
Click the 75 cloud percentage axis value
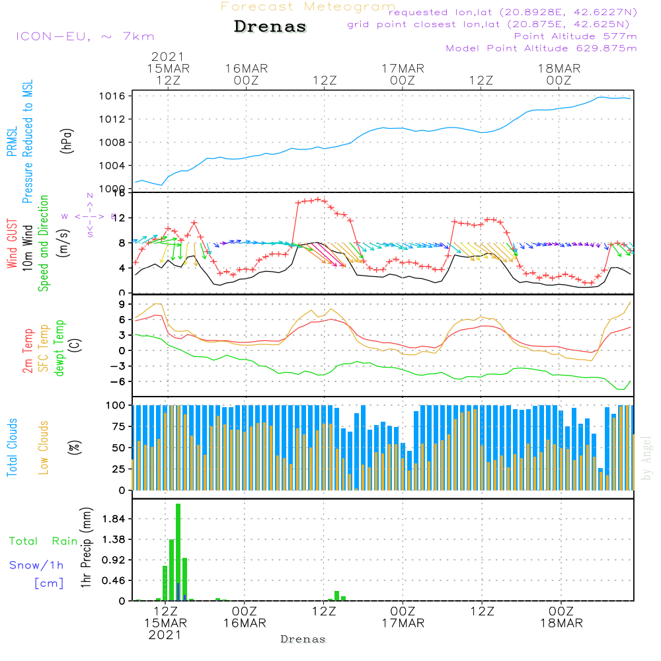coord(119,426)
